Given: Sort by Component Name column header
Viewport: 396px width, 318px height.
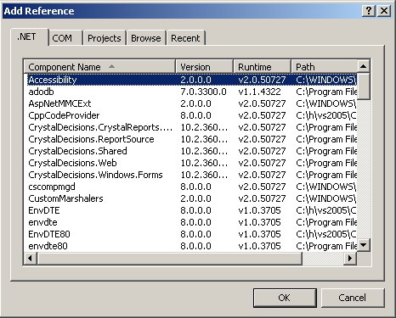Looking at the screenshot, I should pyautogui.click(x=99, y=67).
